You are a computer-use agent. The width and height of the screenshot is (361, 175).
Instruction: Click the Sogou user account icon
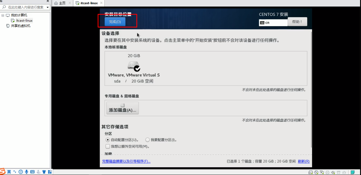(38, 172)
